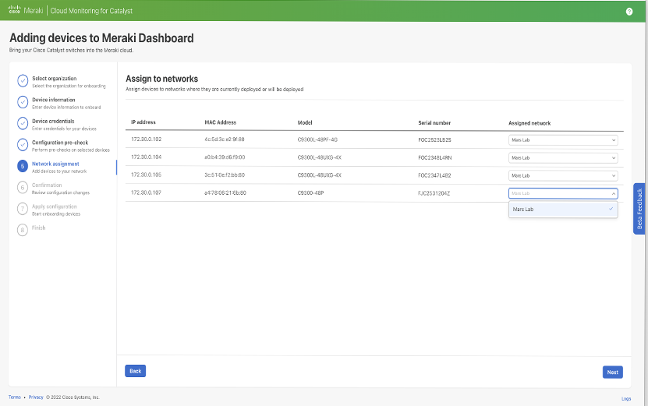Click model C9300-48P cell
This screenshot has height=406, width=648.
click(311, 193)
